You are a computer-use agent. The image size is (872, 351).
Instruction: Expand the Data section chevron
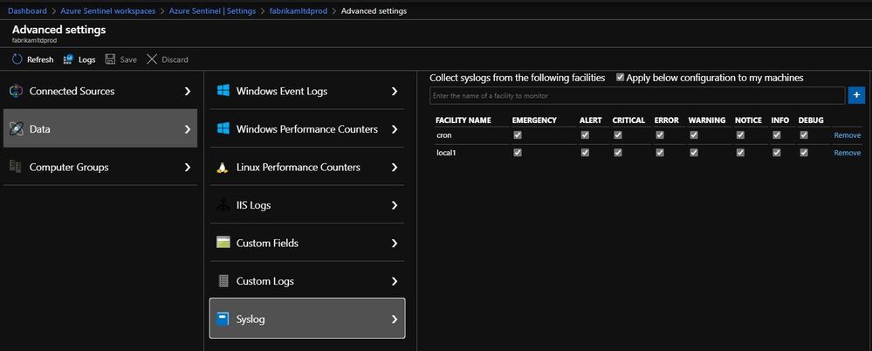pos(188,129)
